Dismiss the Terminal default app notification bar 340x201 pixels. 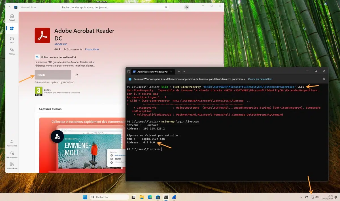pyautogui.click(x=324, y=79)
